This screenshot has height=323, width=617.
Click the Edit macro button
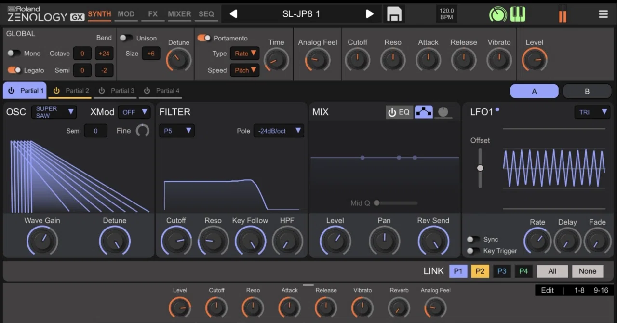(x=548, y=290)
